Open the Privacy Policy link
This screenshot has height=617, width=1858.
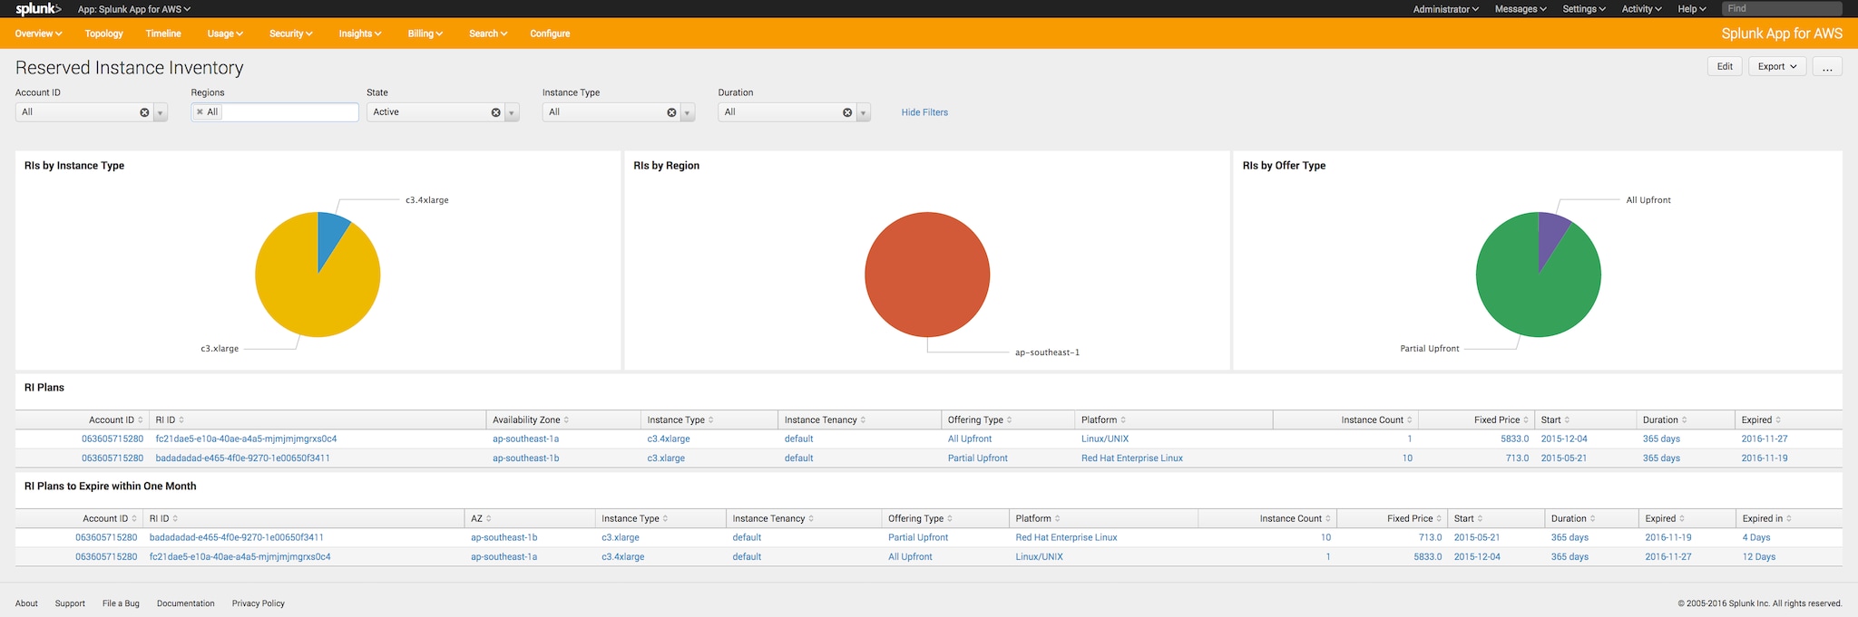pyautogui.click(x=259, y=603)
